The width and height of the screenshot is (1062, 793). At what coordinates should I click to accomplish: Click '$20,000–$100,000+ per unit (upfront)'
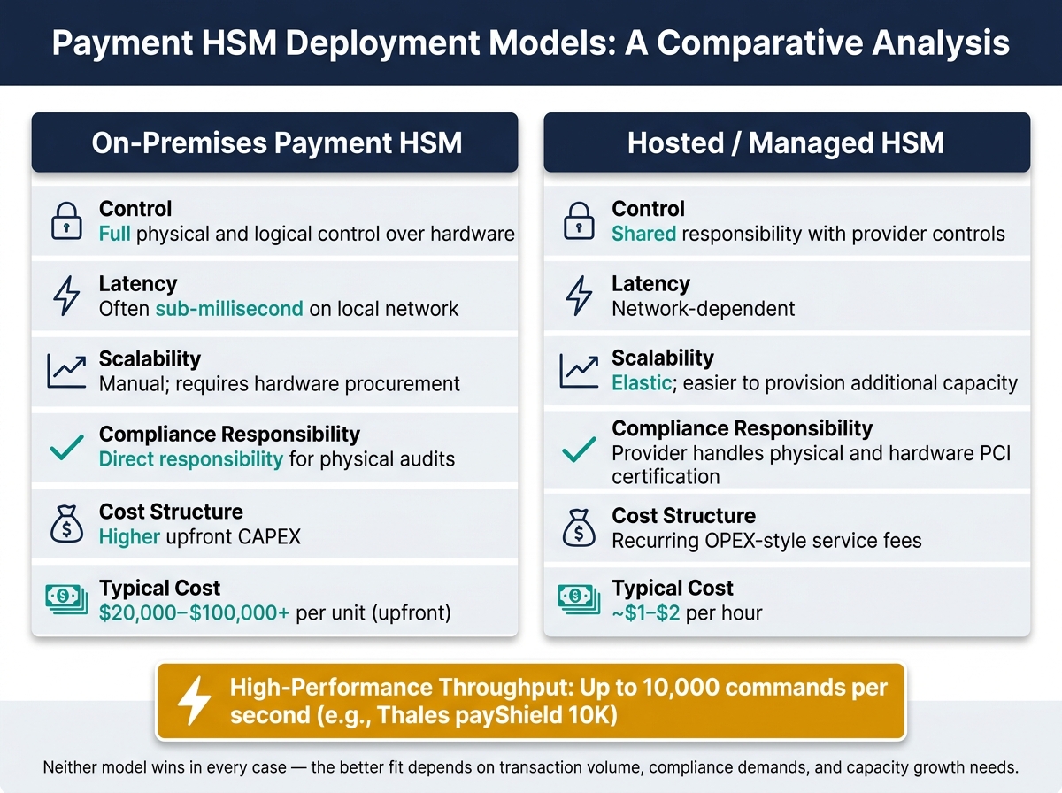(x=275, y=612)
